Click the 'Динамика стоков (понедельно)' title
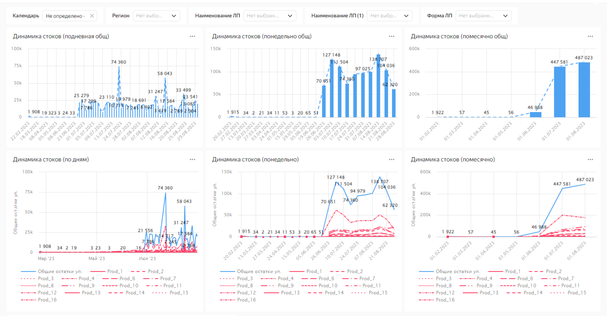Screen dimensions: 607x316 point(255,159)
